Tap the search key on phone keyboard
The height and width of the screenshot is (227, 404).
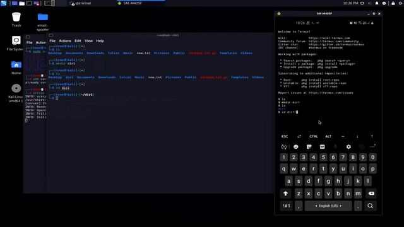(371, 206)
